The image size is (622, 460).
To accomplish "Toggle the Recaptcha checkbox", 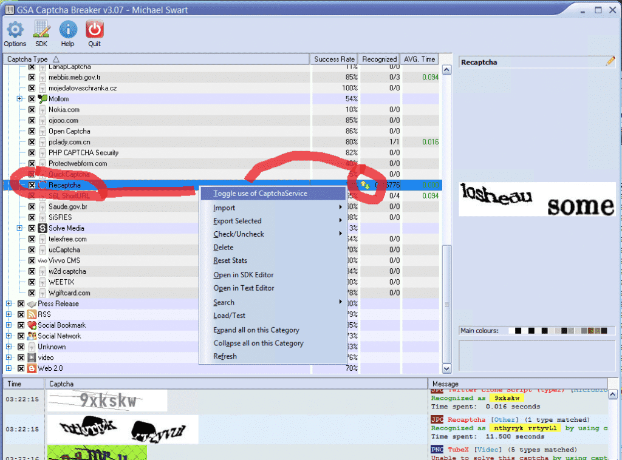I will tap(32, 185).
